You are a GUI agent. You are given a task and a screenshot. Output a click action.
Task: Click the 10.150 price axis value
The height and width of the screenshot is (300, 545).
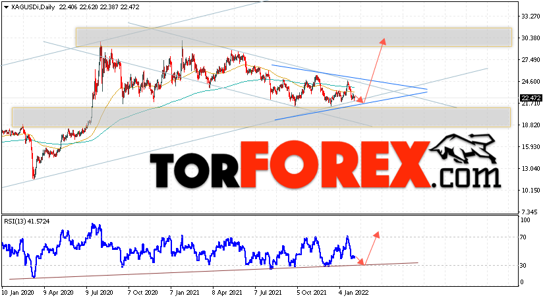click(531, 190)
